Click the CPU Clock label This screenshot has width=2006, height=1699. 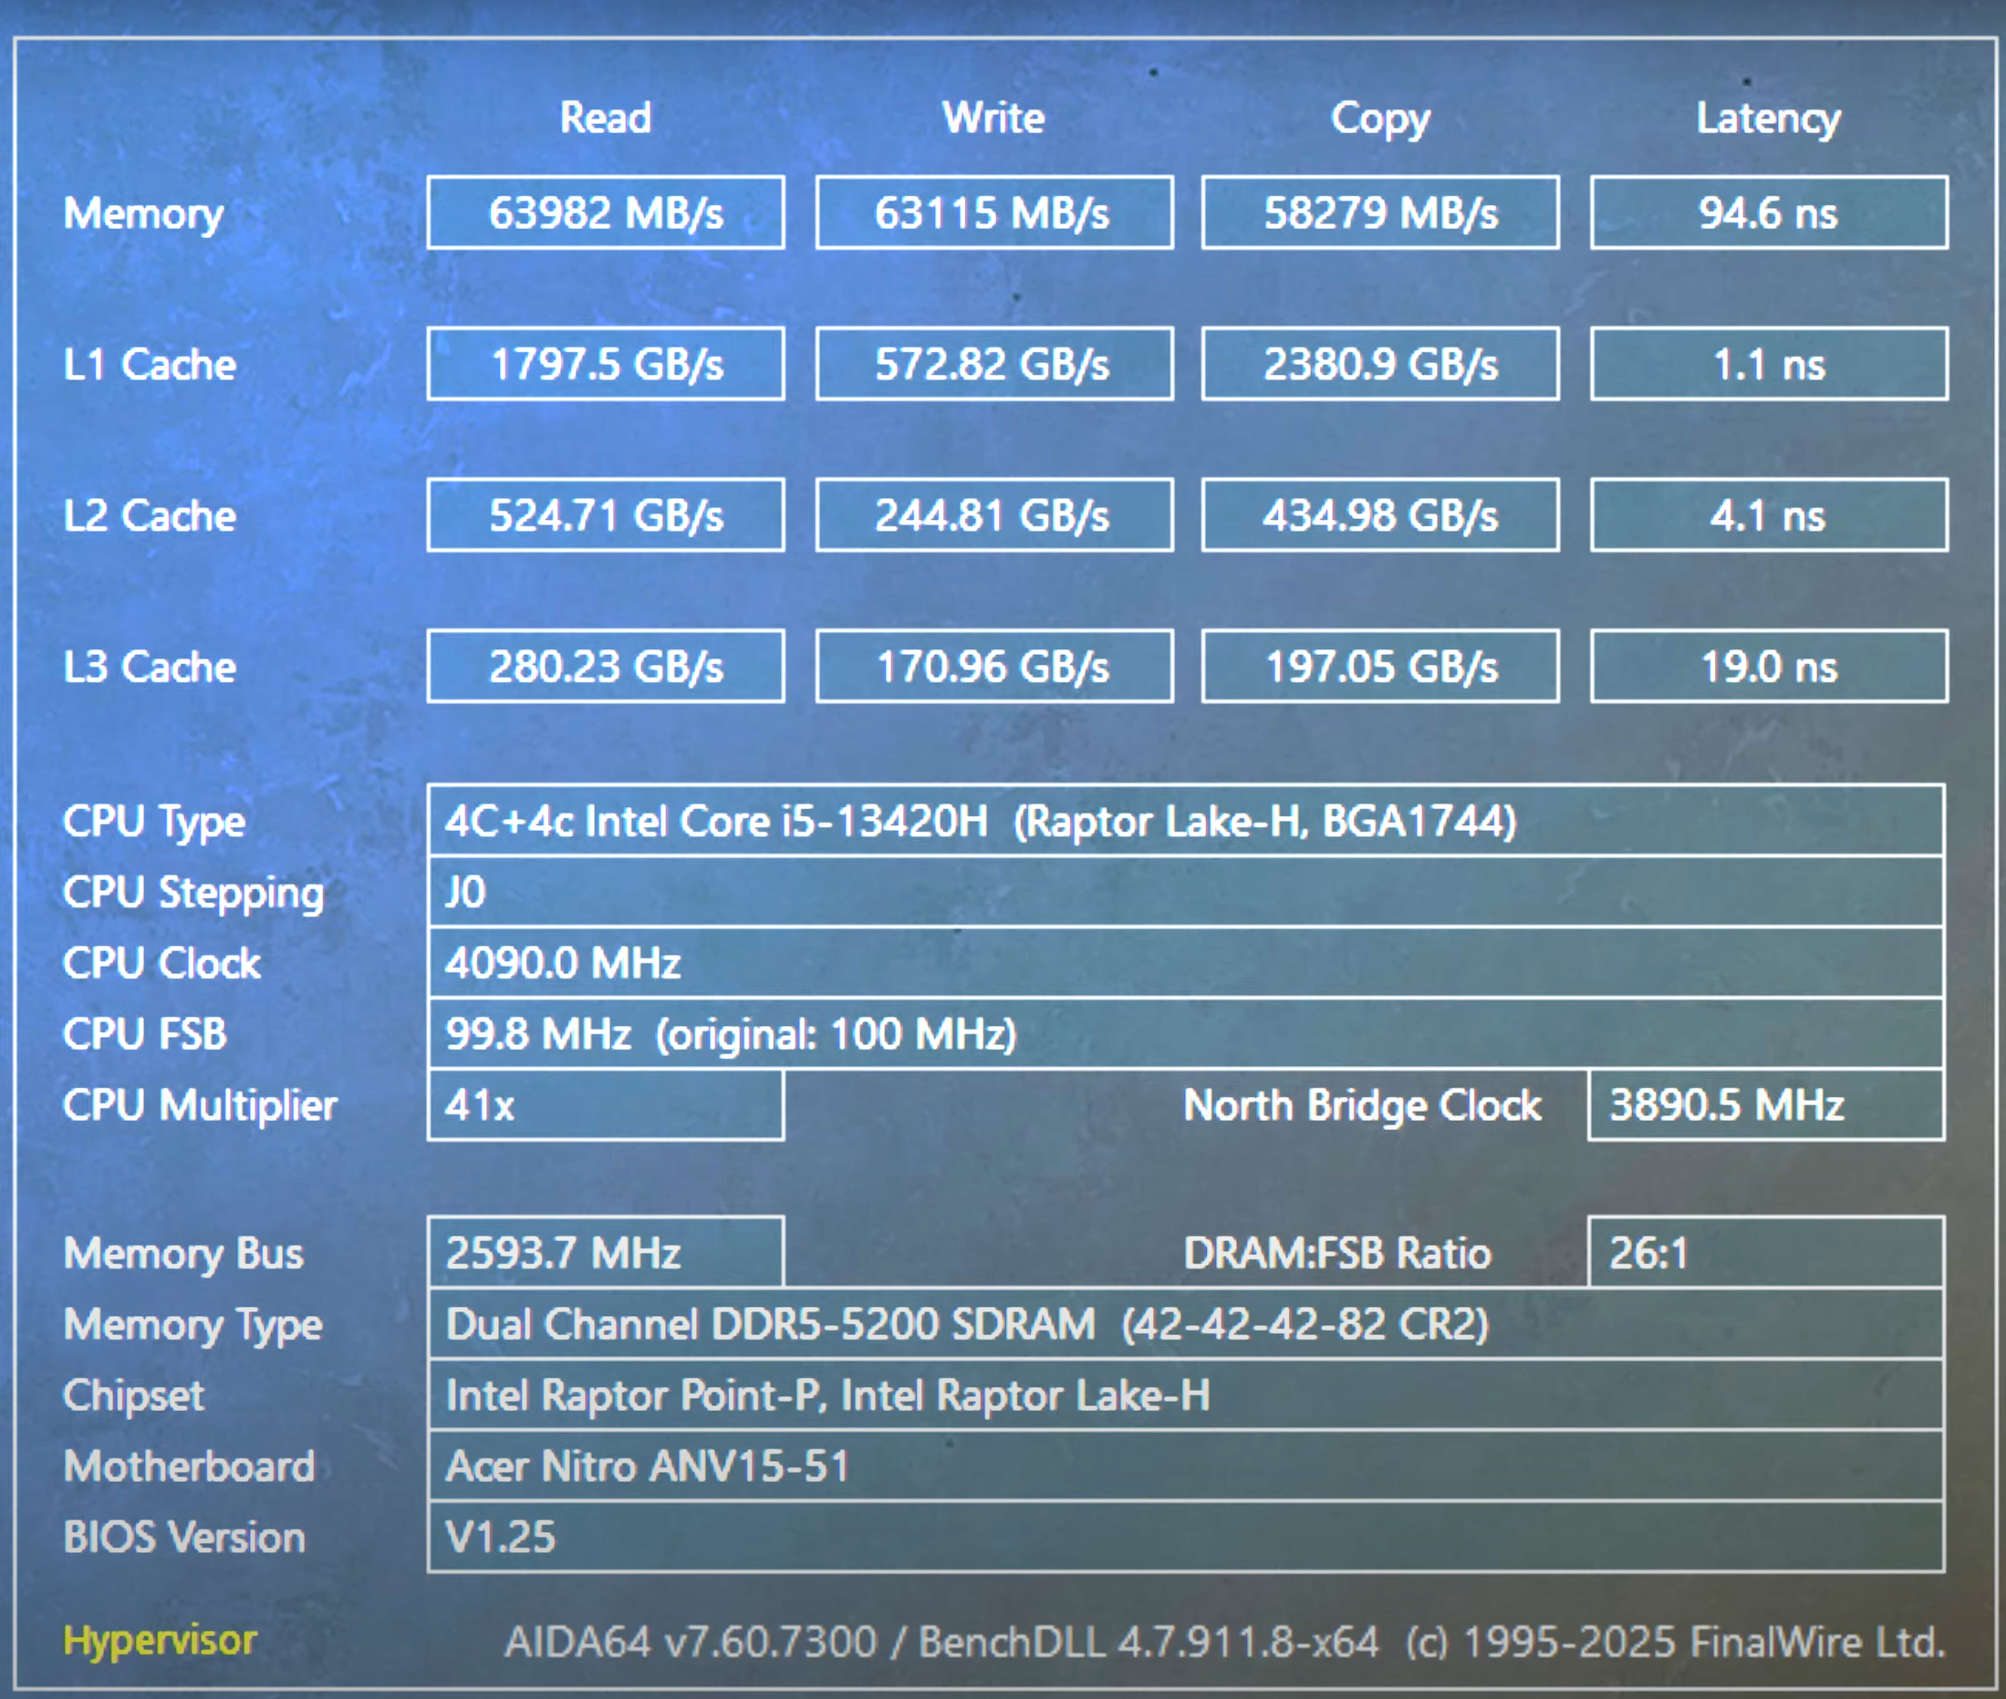tap(161, 963)
